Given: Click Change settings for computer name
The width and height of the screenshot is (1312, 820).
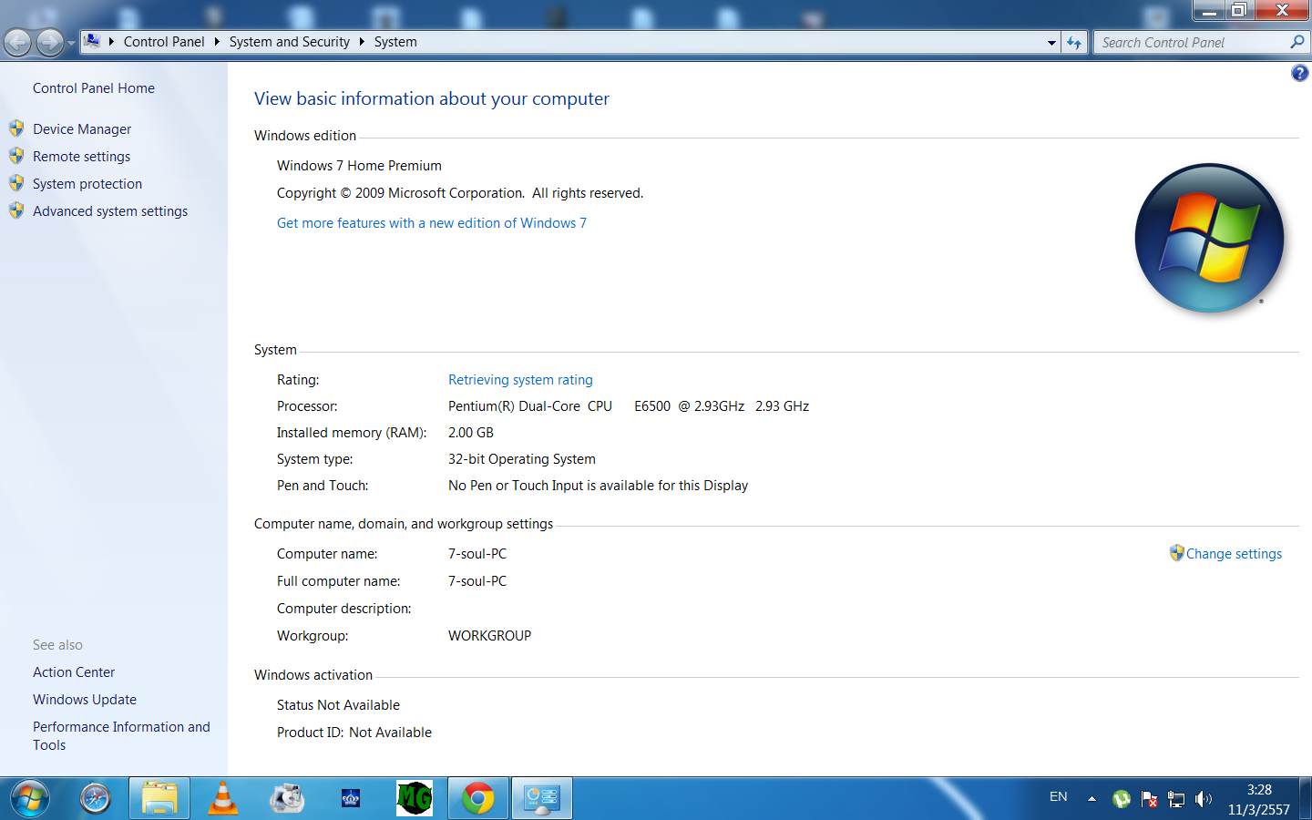Looking at the screenshot, I should tap(1234, 554).
